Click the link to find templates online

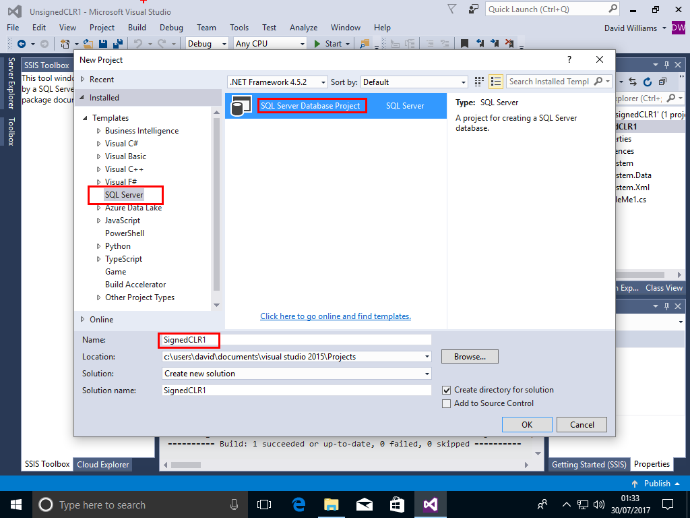(335, 316)
